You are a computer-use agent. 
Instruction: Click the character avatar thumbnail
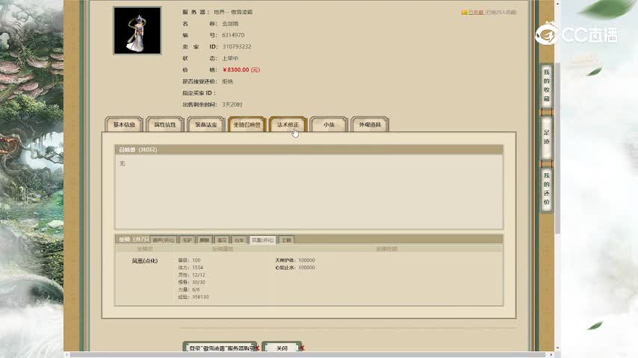[137, 31]
